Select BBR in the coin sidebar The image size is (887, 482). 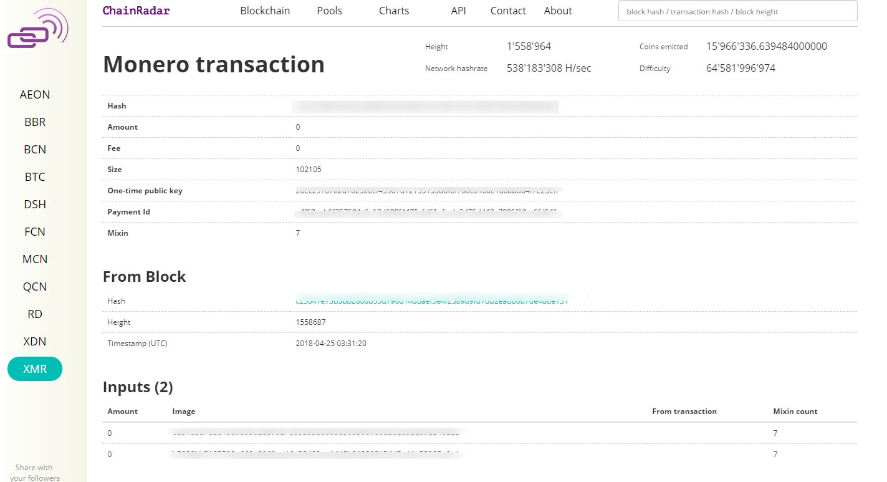click(35, 122)
